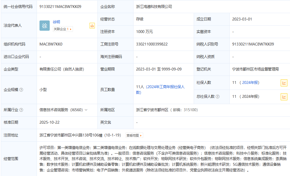Click the 2024年报 link in 社保人数 row
The height and width of the screenshot is (176, 290).
coord(250,83)
